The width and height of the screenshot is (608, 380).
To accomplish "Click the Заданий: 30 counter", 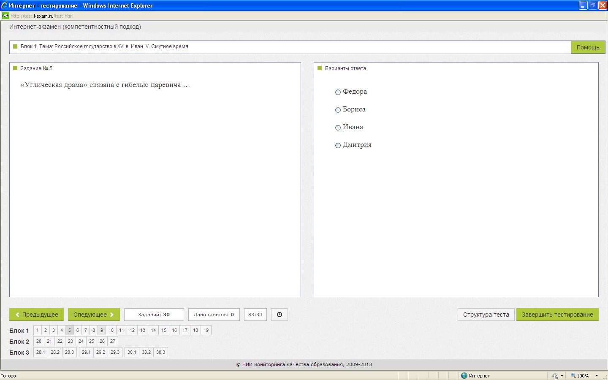I will pos(154,315).
